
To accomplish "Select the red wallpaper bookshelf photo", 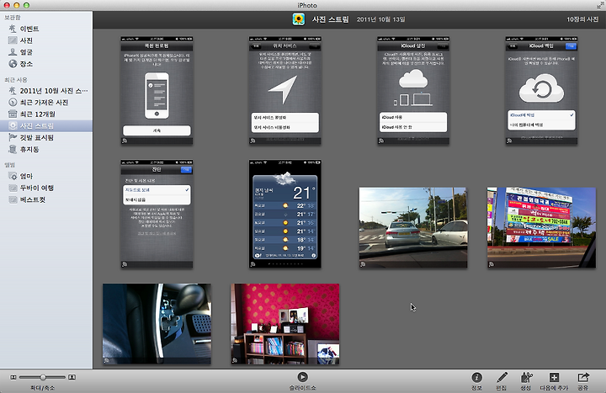I will point(285,324).
